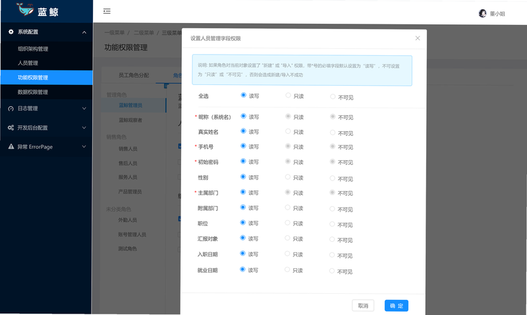
Task: Expand the 日志管理 menu chevron
Action: pos(84,108)
